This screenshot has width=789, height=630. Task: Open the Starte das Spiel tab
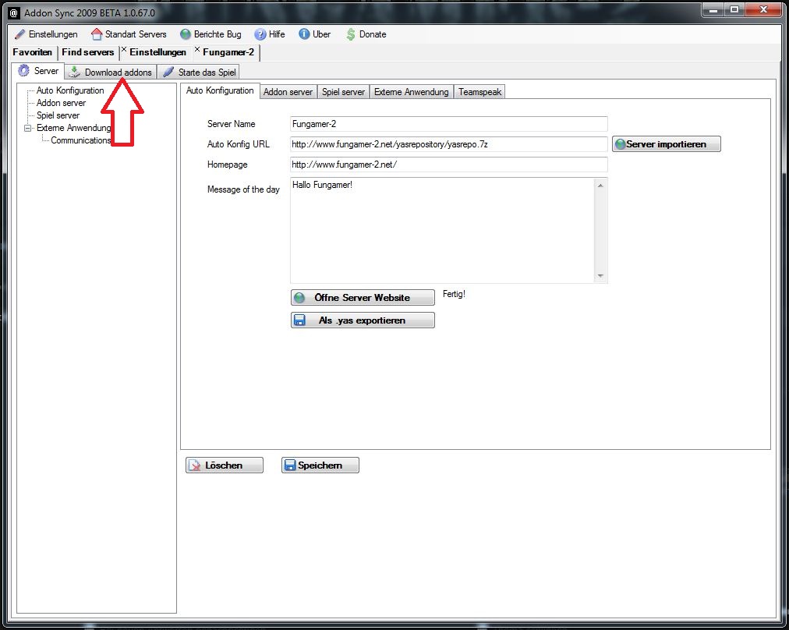[x=199, y=73]
